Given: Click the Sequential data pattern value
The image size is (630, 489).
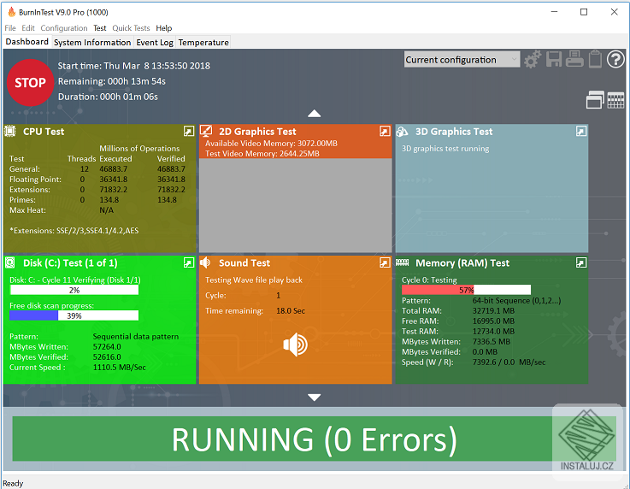Looking at the screenshot, I should (136, 337).
